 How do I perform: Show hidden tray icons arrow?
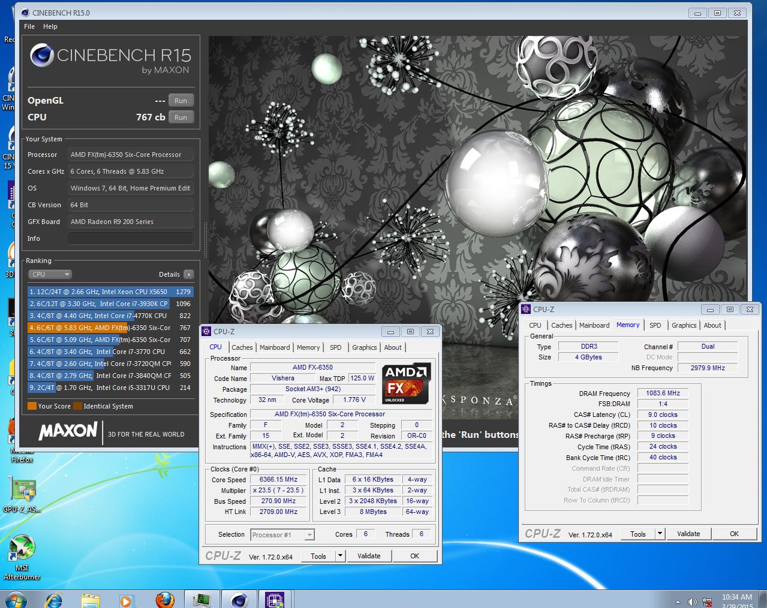[x=678, y=601]
